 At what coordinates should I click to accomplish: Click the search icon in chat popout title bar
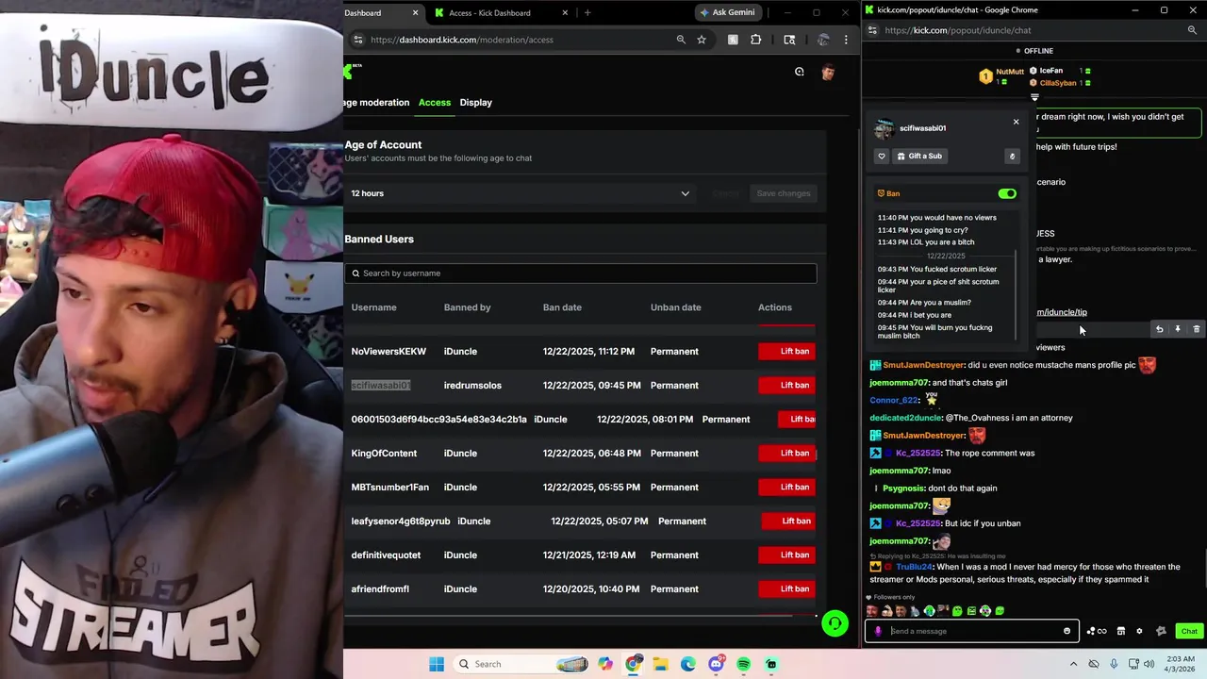[1192, 30]
